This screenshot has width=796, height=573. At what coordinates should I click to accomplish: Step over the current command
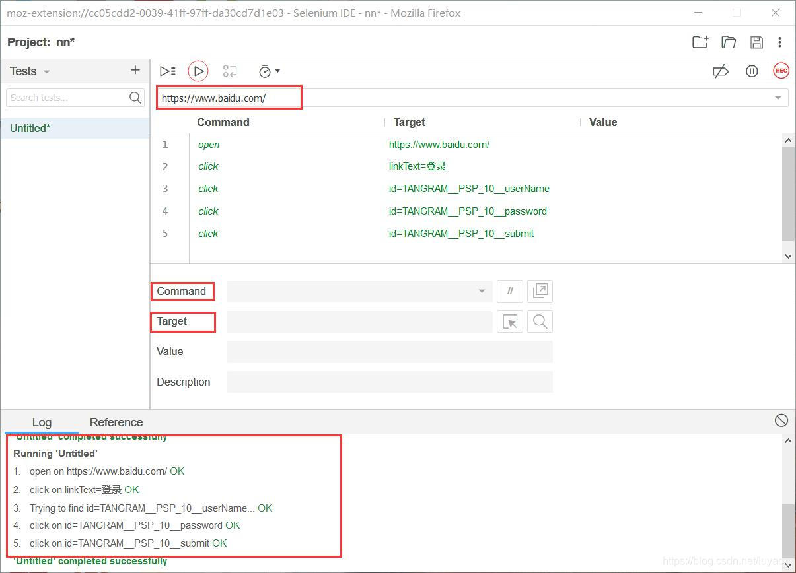[230, 71]
